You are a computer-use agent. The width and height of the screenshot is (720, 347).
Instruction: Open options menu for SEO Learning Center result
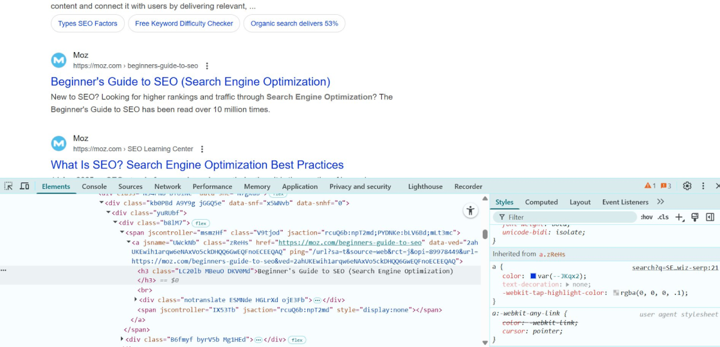click(x=202, y=148)
